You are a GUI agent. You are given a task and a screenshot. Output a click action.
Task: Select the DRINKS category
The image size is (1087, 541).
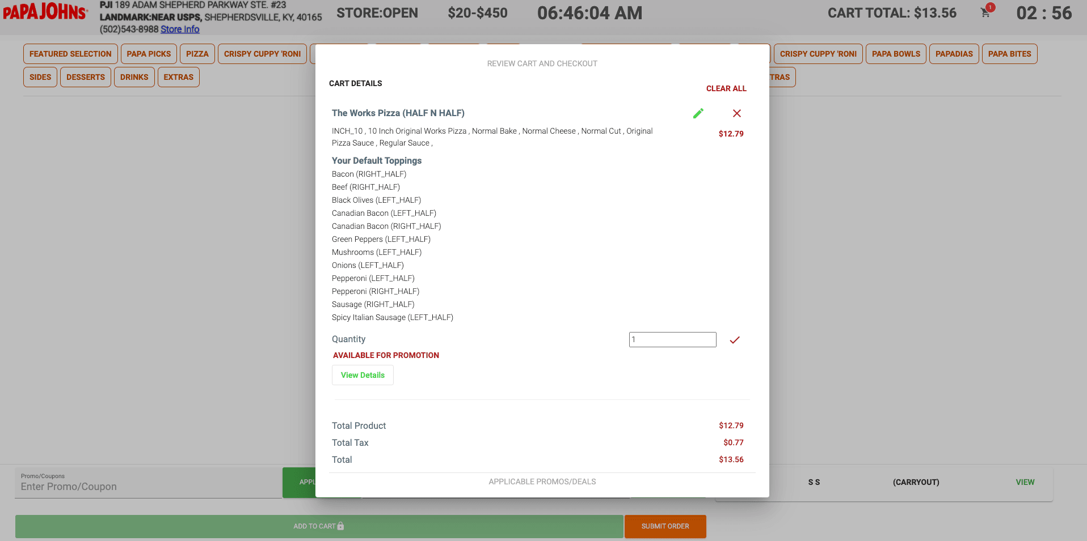click(134, 77)
